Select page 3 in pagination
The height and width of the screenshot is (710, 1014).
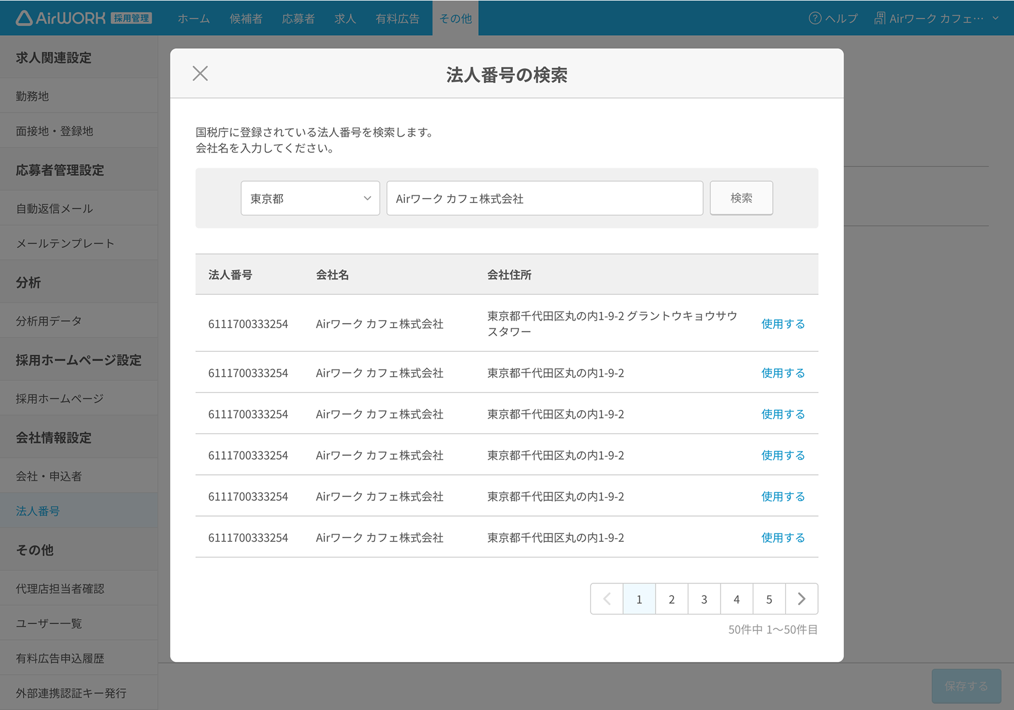point(704,599)
